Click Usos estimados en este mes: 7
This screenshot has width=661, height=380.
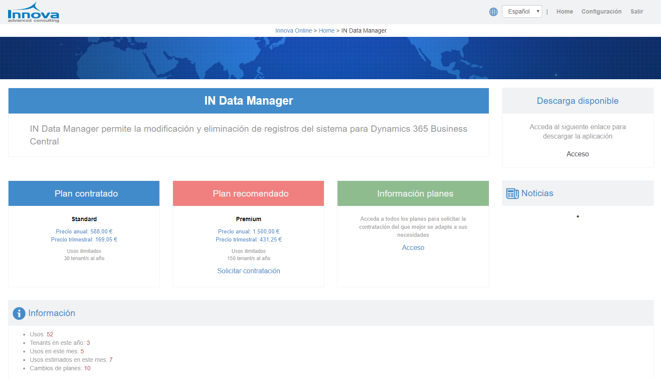click(x=71, y=360)
